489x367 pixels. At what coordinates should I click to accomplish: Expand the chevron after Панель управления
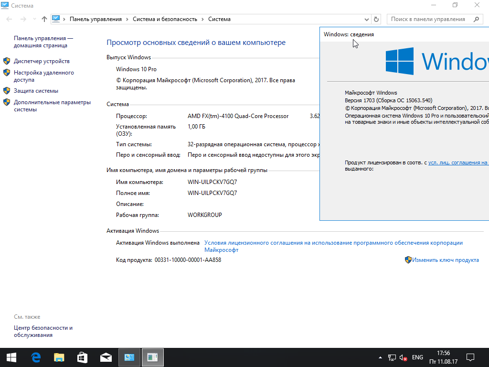point(127,19)
